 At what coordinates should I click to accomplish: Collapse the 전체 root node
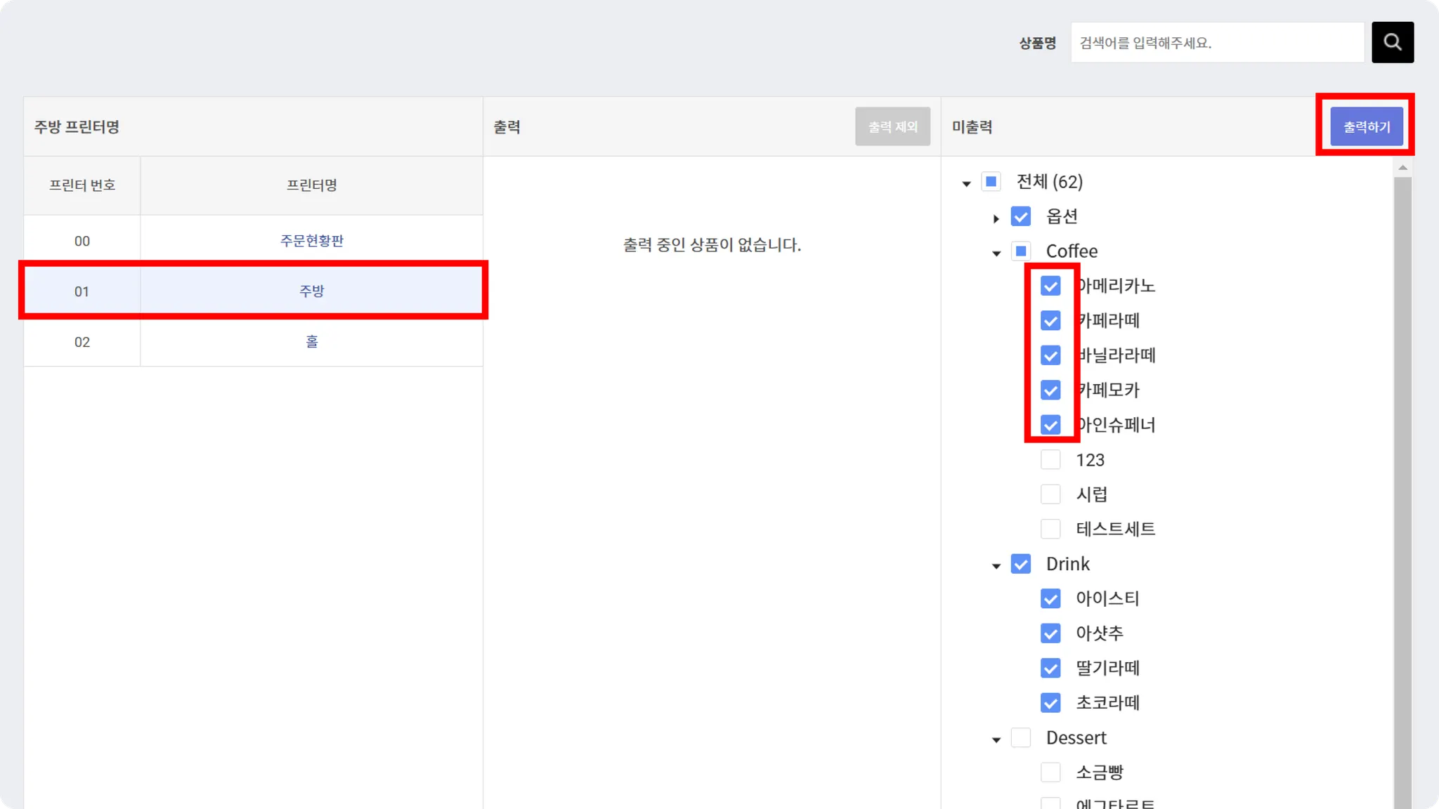point(966,183)
